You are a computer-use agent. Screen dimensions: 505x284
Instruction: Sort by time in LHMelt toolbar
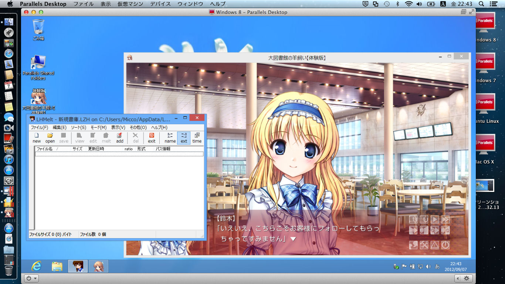click(197, 138)
